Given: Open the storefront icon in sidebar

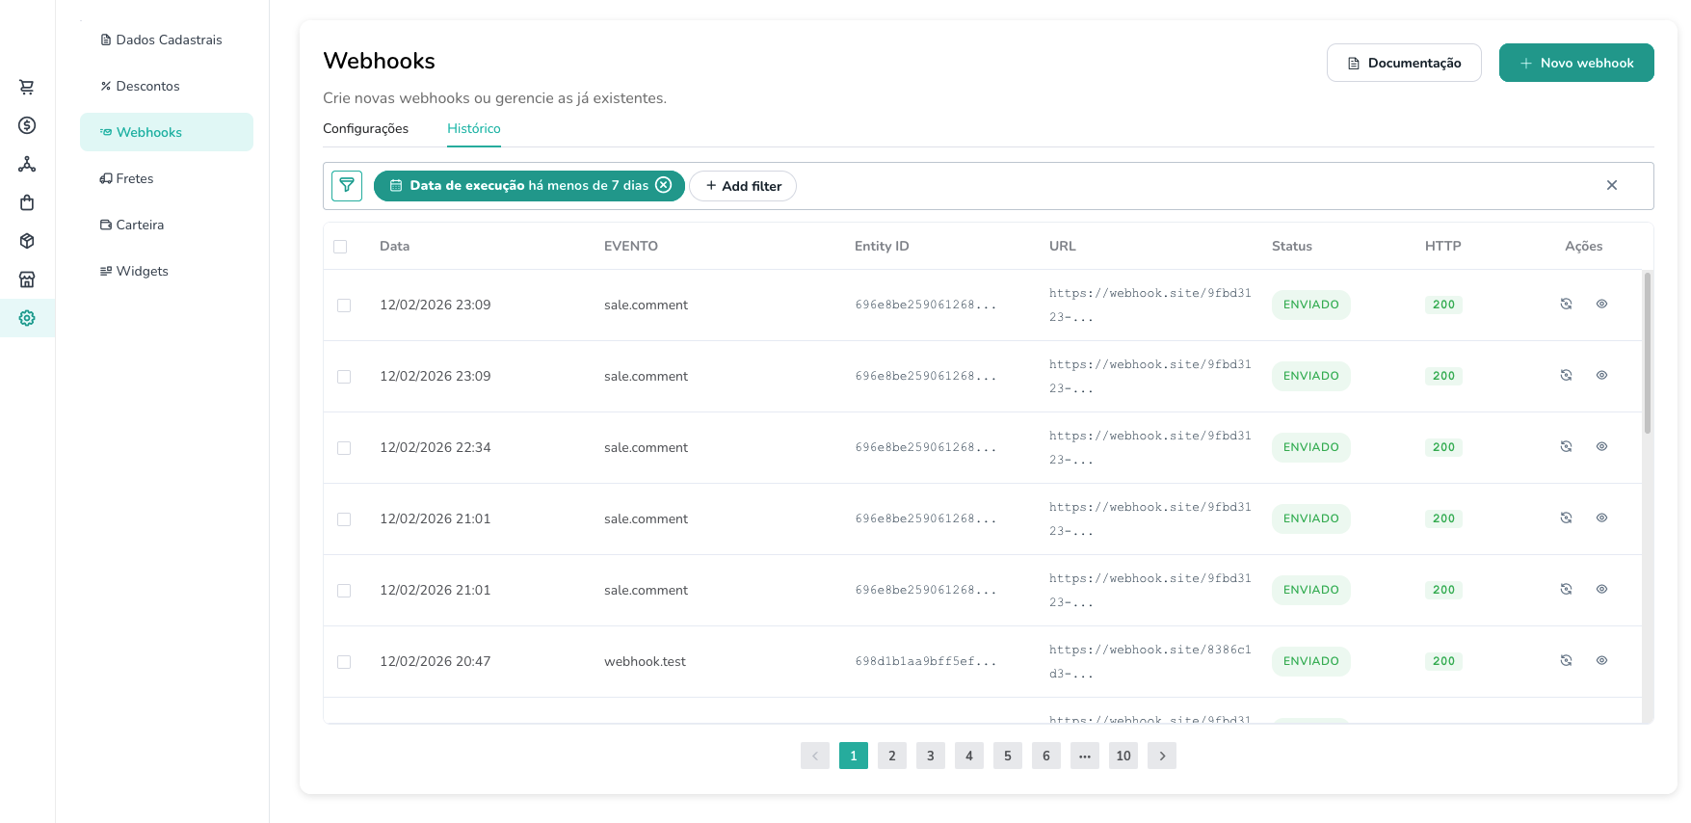Looking at the screenshot, I should 27,279.
